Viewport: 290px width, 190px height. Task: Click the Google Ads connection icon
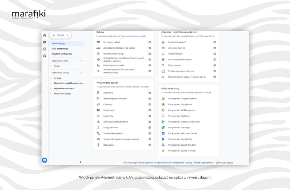coord(163,104)
